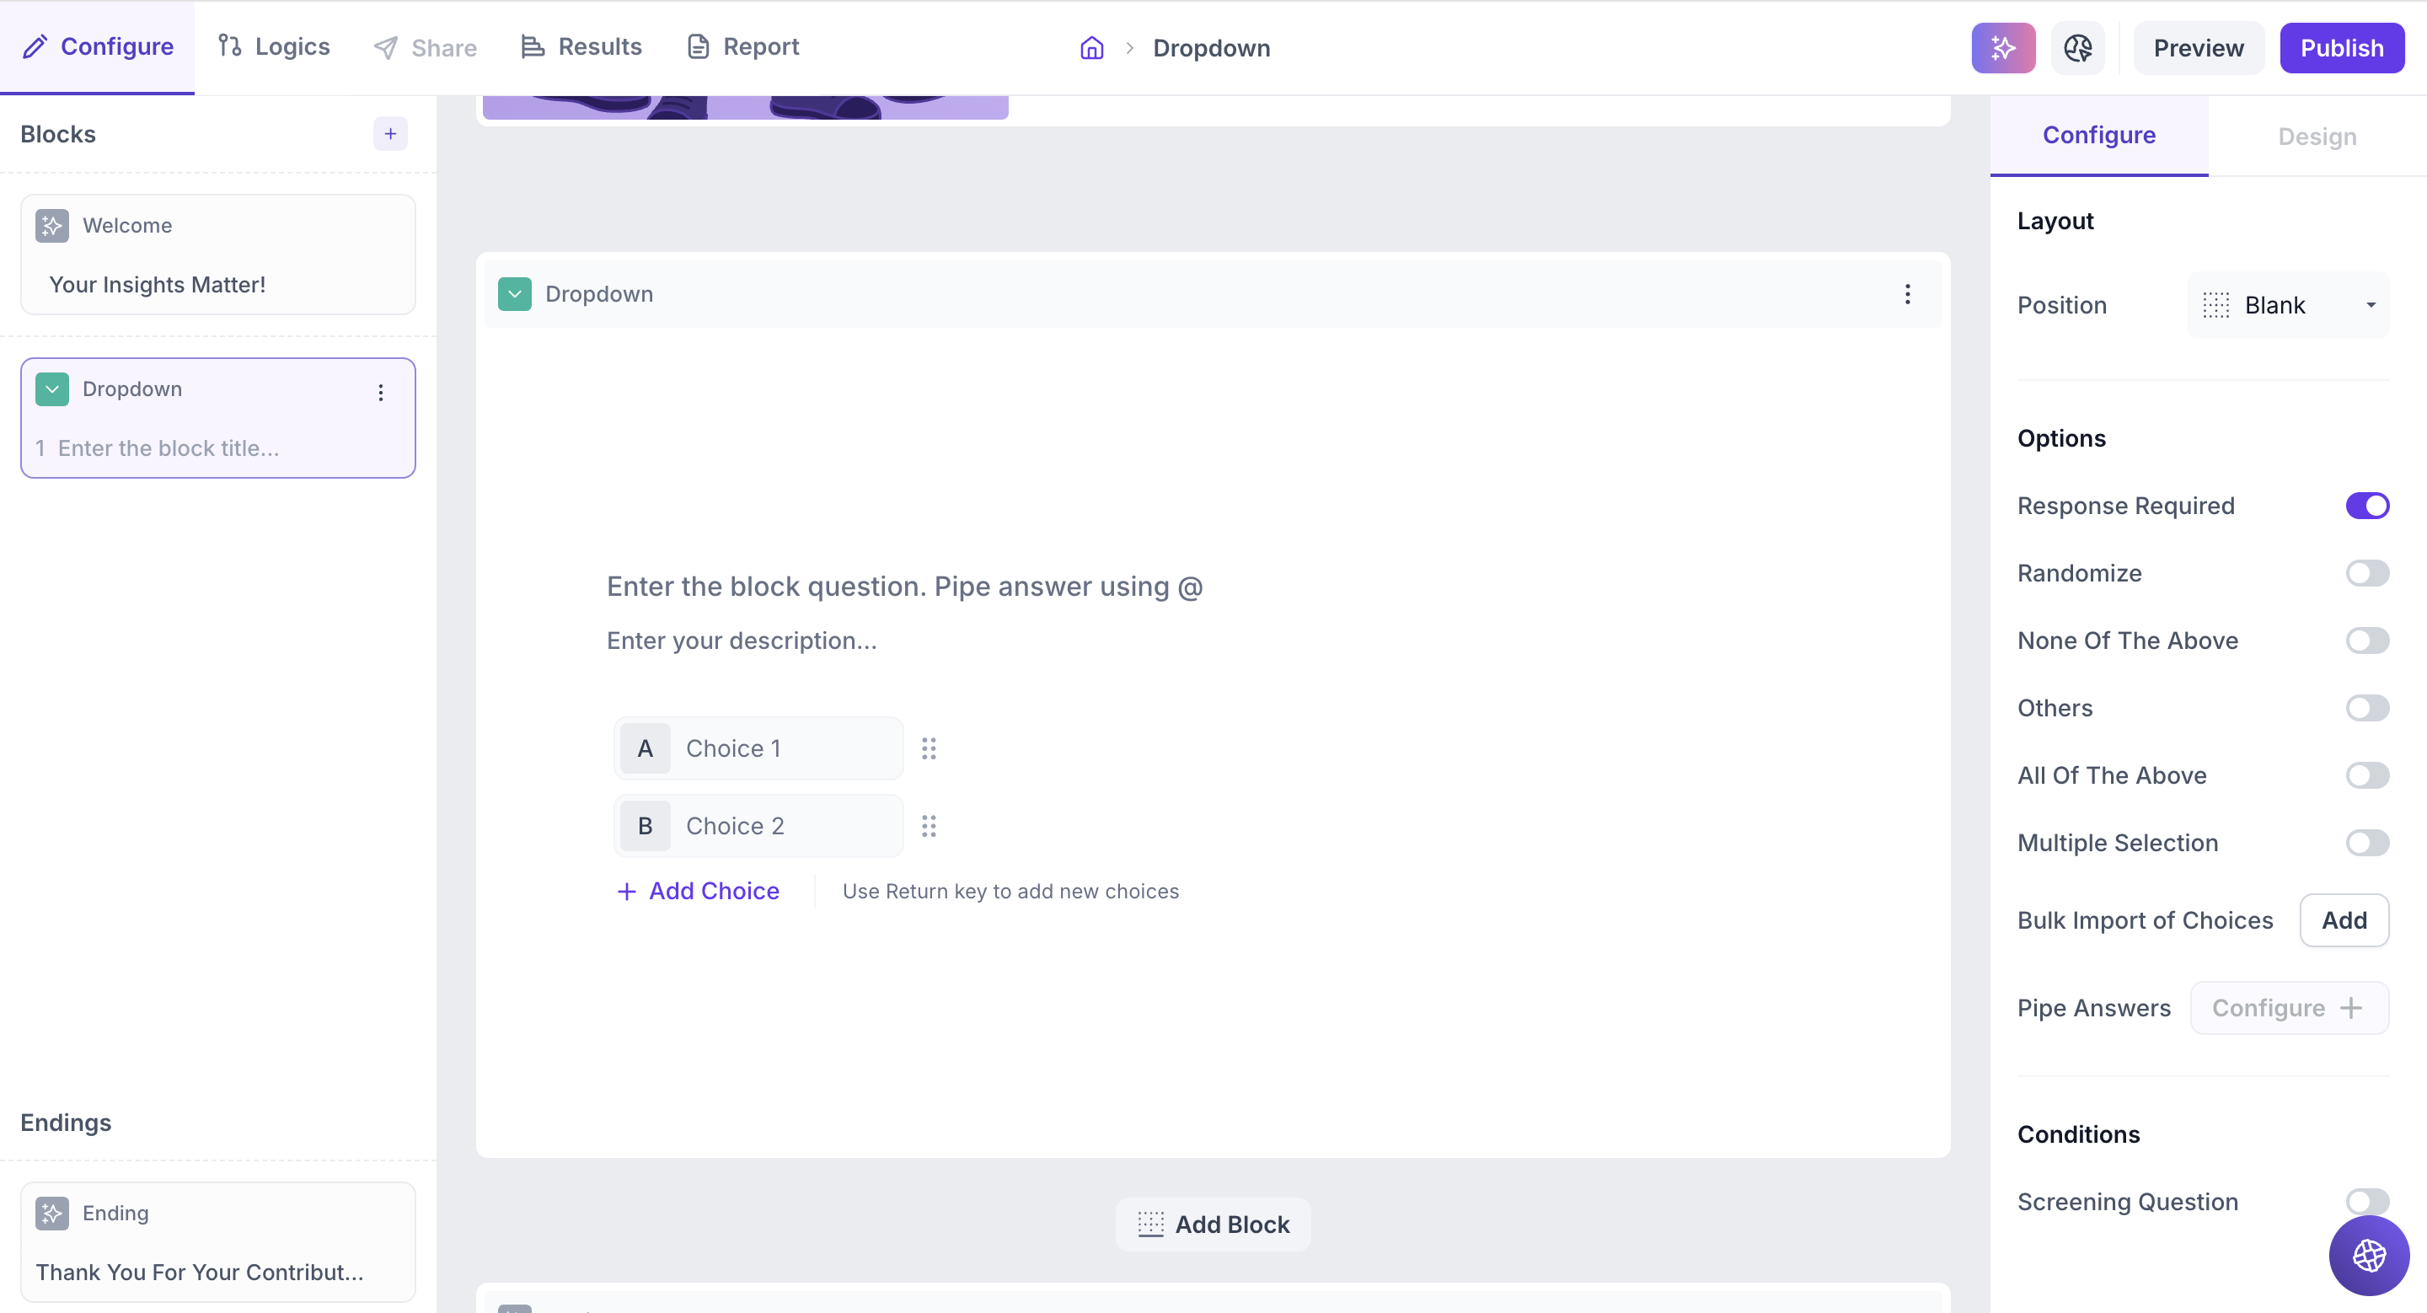Open the AI sparkle assistant button

coord(2002,48)
